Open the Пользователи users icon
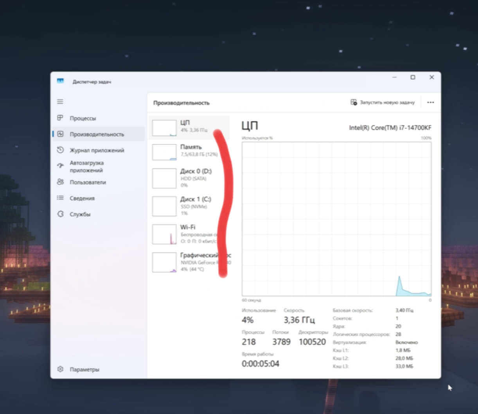The width and height of the screenshot is (478, 414). click(x=60, y=182)
